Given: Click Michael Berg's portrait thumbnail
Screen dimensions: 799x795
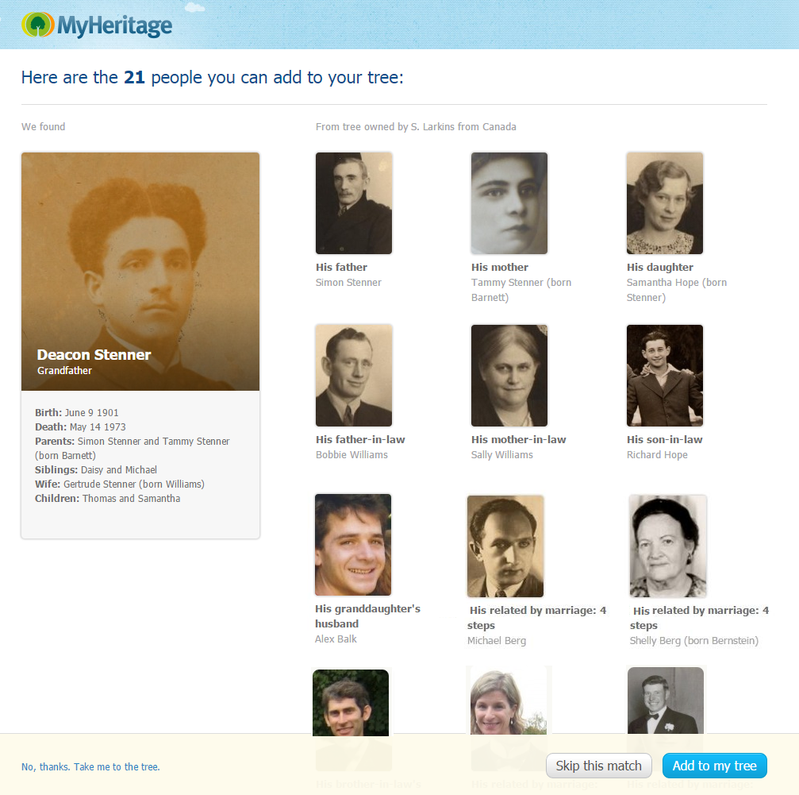Looking at the screenshot, I should point(505,546).
